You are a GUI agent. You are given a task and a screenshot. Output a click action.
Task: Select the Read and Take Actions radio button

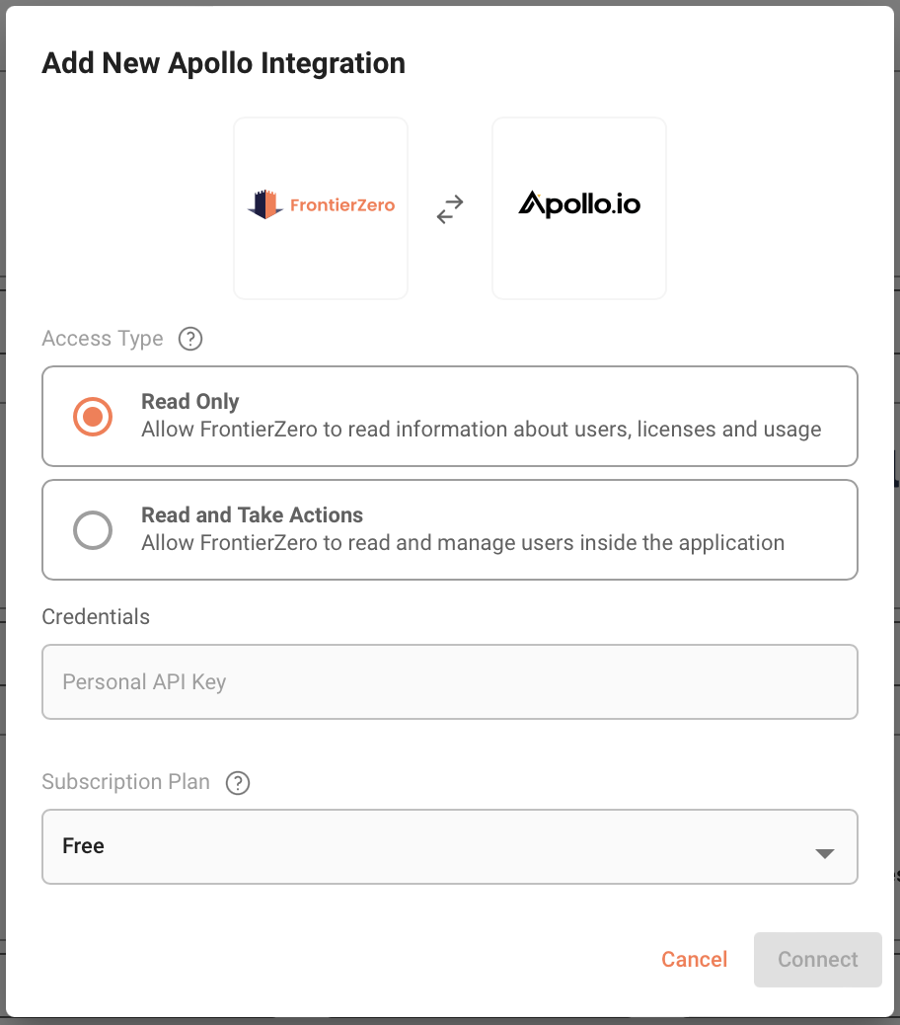93,530
